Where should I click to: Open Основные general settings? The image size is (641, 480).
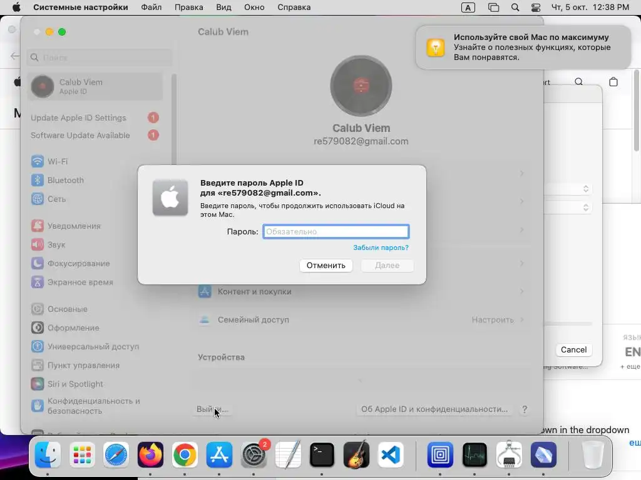(x=59, y=309)
